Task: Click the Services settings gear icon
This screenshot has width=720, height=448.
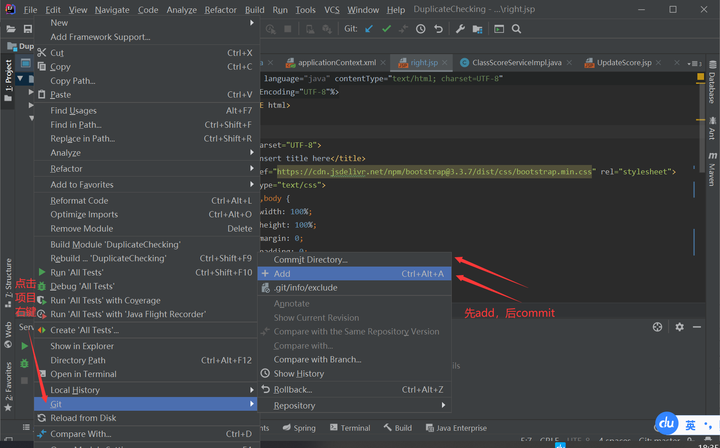Action: 680,327
